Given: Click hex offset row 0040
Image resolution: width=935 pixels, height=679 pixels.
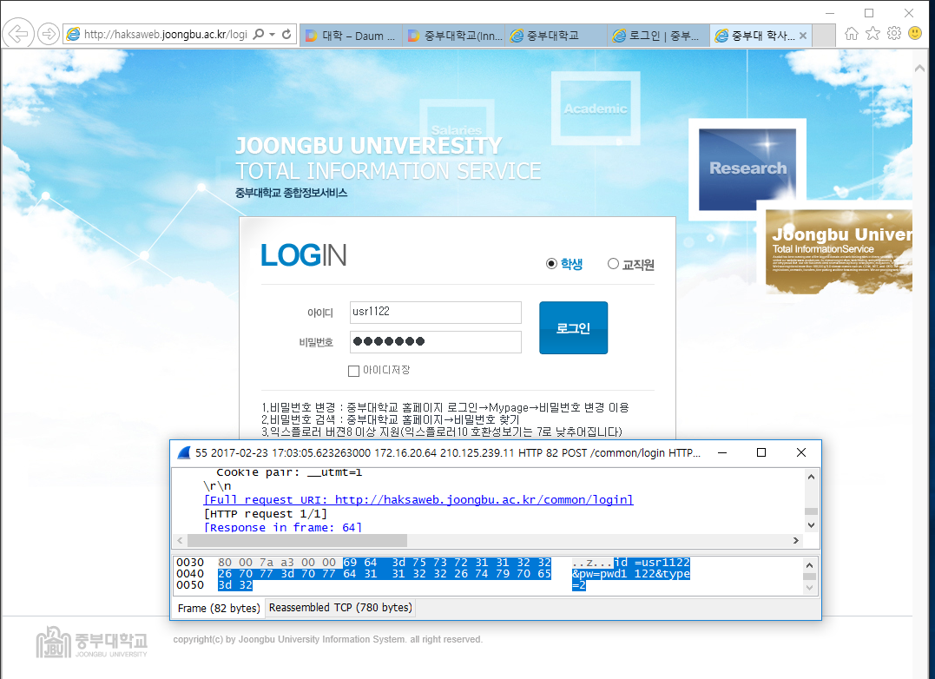Looking at the screenshot, I should point(190,574).
